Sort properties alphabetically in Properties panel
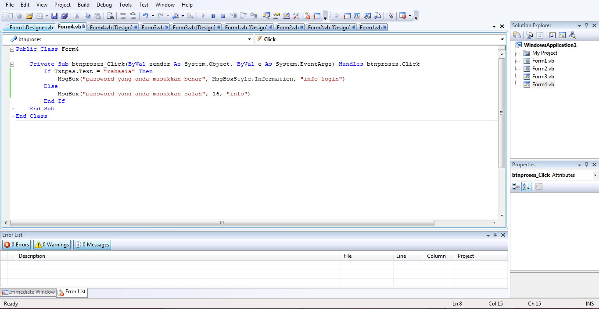Screen dimensions: 599x309 click(526, 186)
